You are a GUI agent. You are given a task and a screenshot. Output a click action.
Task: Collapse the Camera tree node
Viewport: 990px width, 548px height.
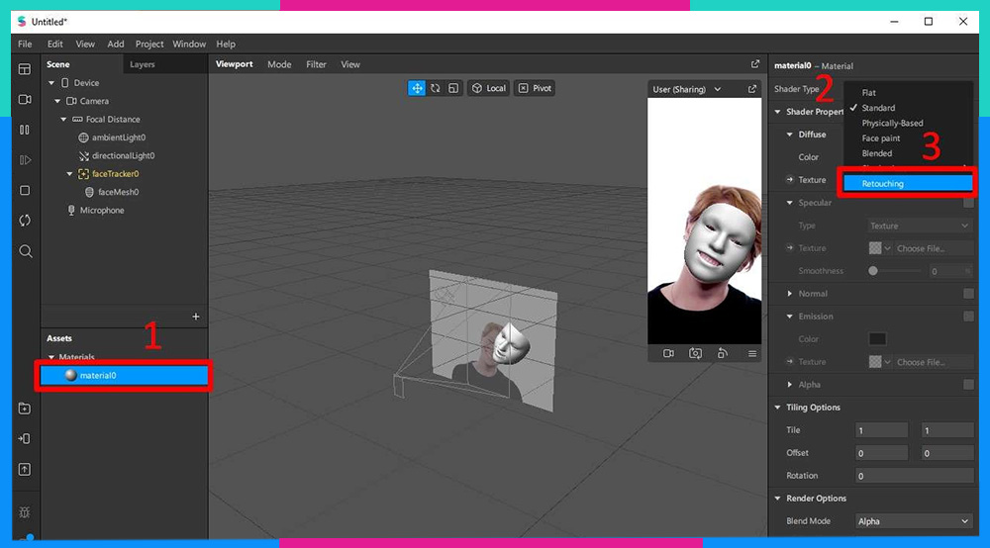(57, 101)
